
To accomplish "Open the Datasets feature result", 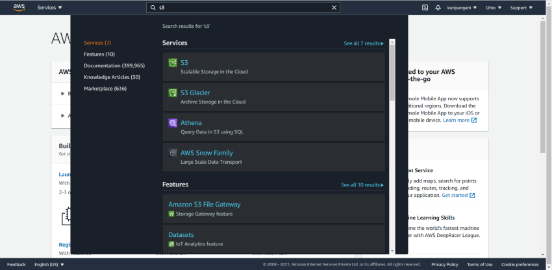I will pos(274,239).
